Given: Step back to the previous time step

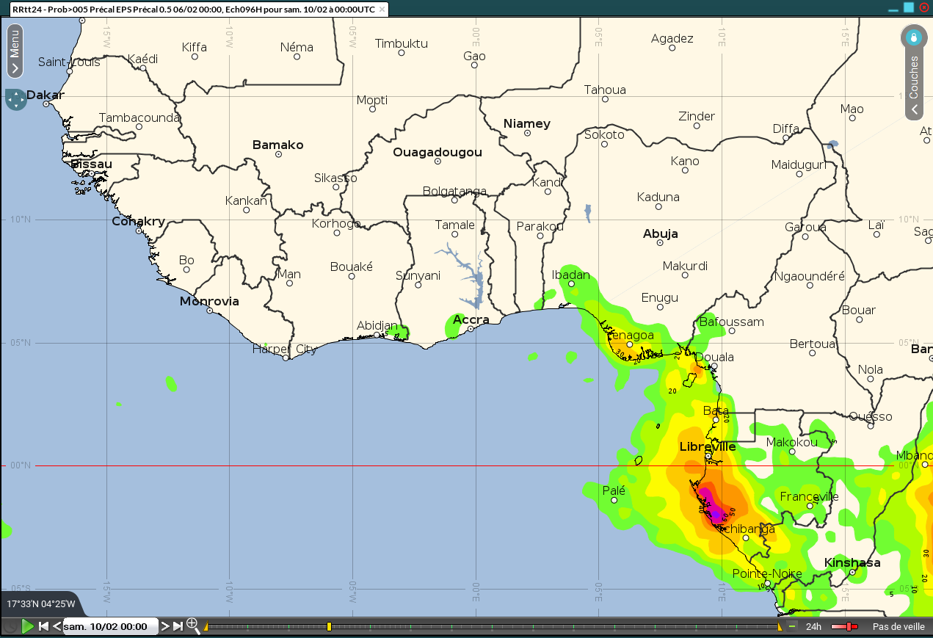Looking at the screenshot, I should pyautogui.click(x=57, y=626).
